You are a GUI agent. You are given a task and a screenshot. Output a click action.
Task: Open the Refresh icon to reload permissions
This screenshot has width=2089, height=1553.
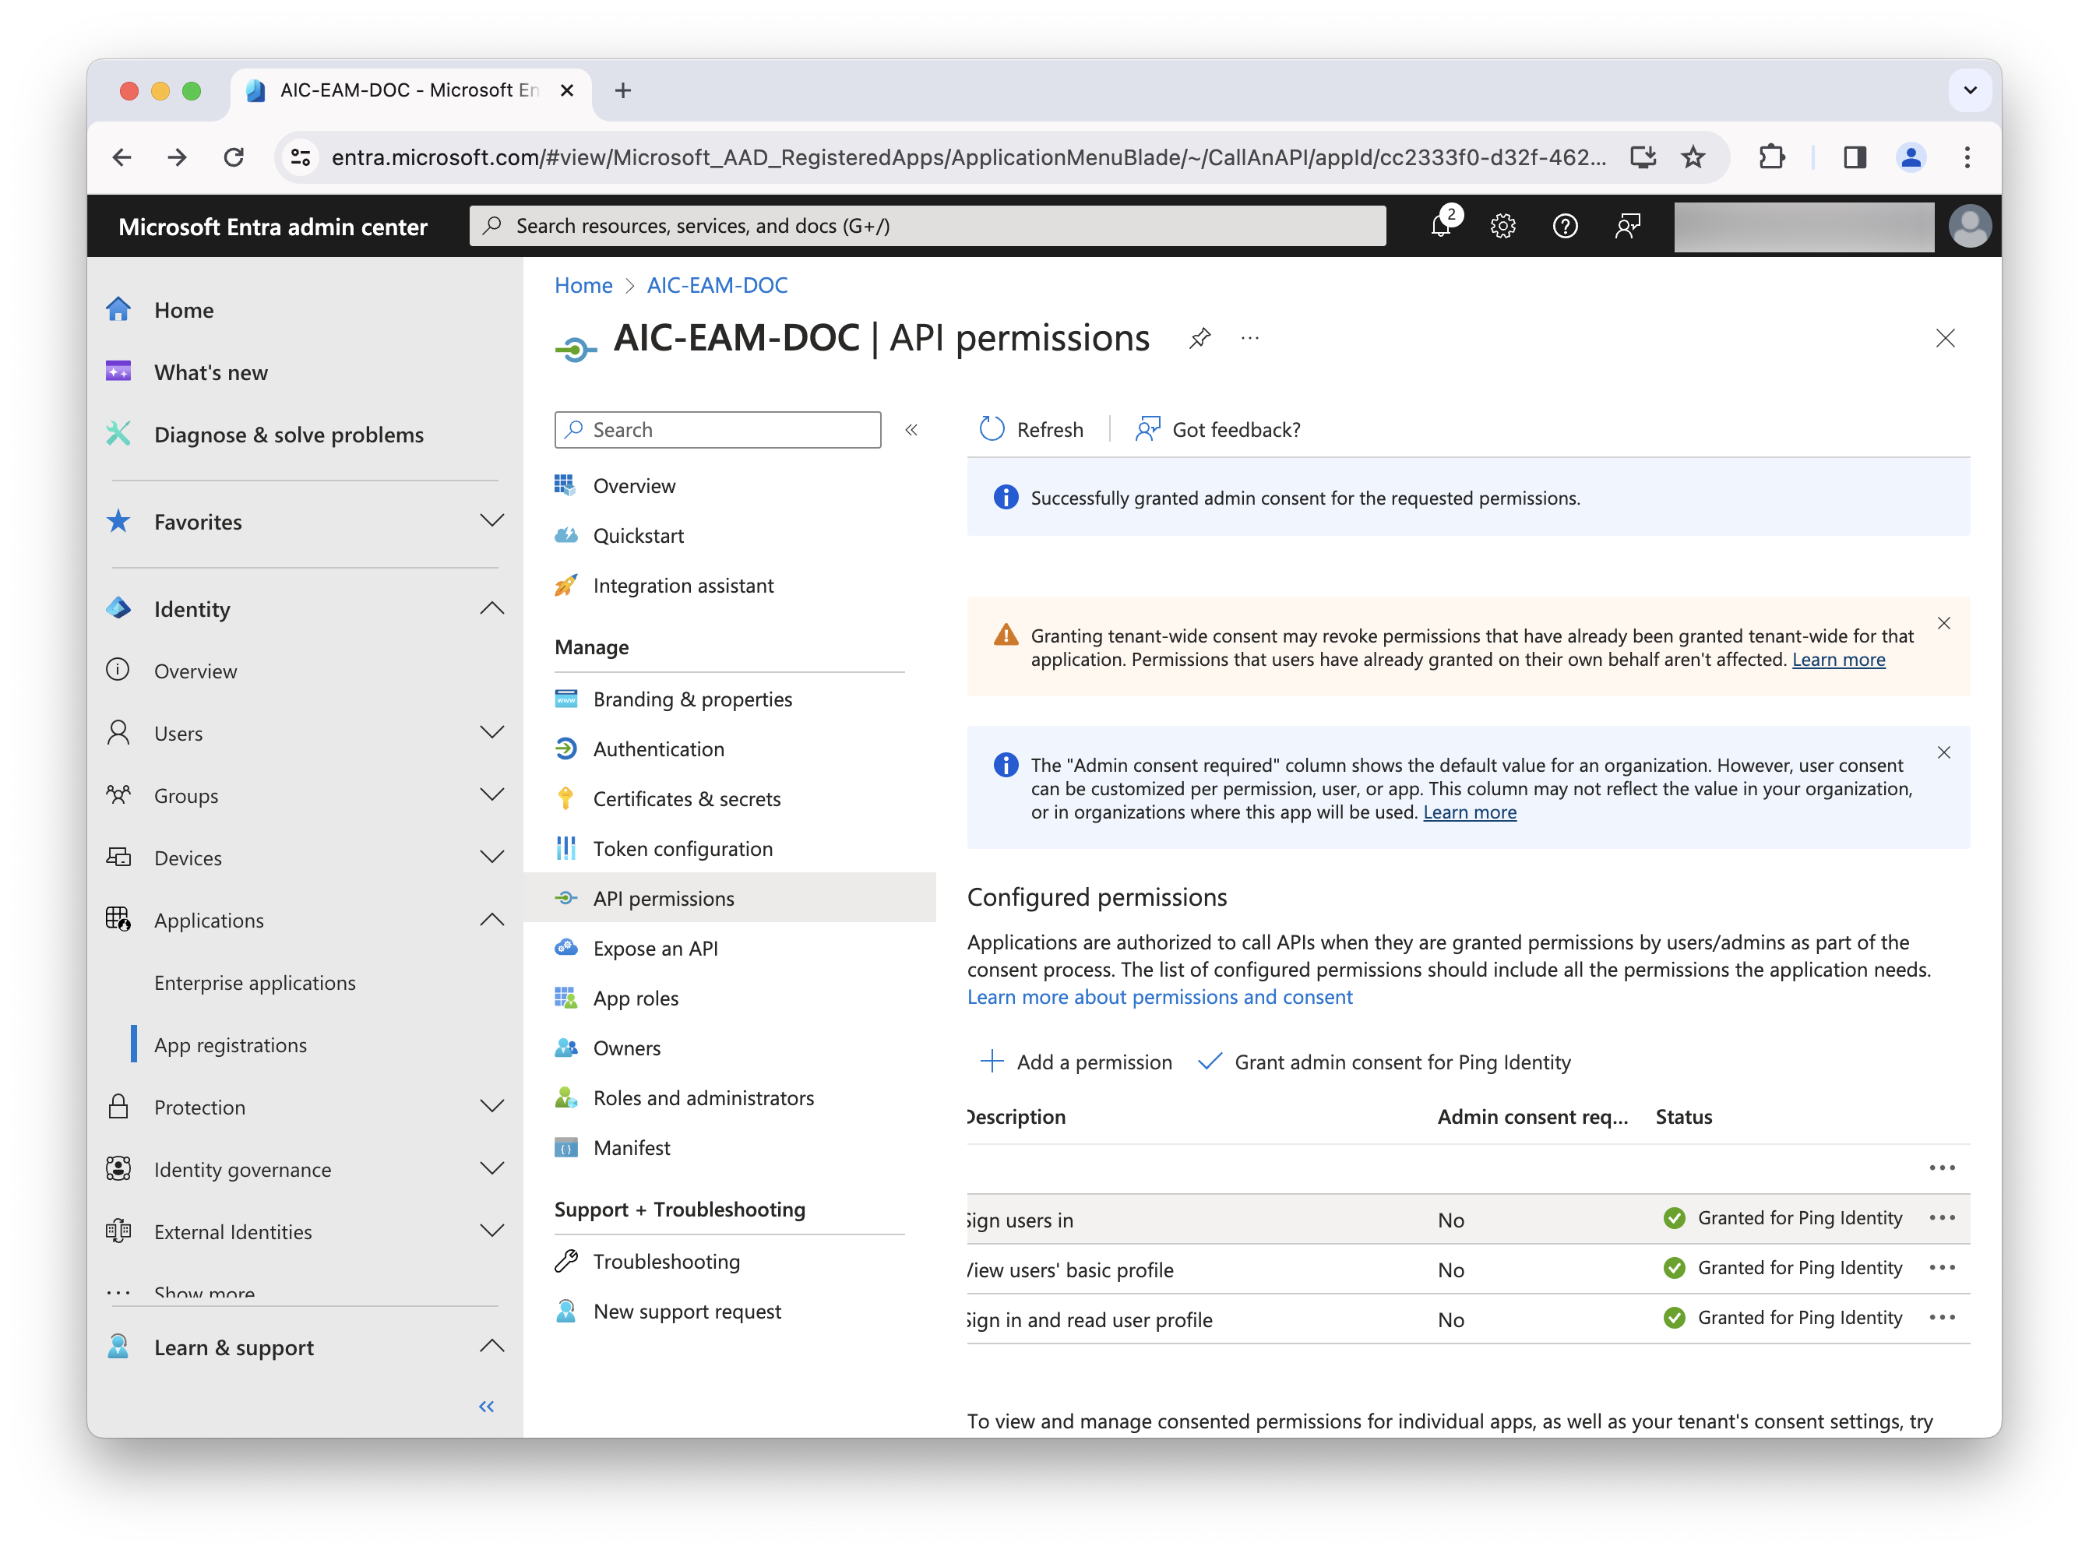point(992,428)
